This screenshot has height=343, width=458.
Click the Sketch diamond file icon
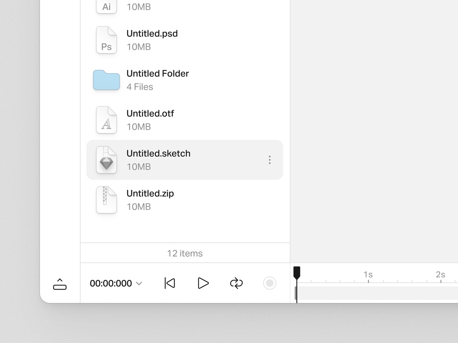click(x=106, y=160)
